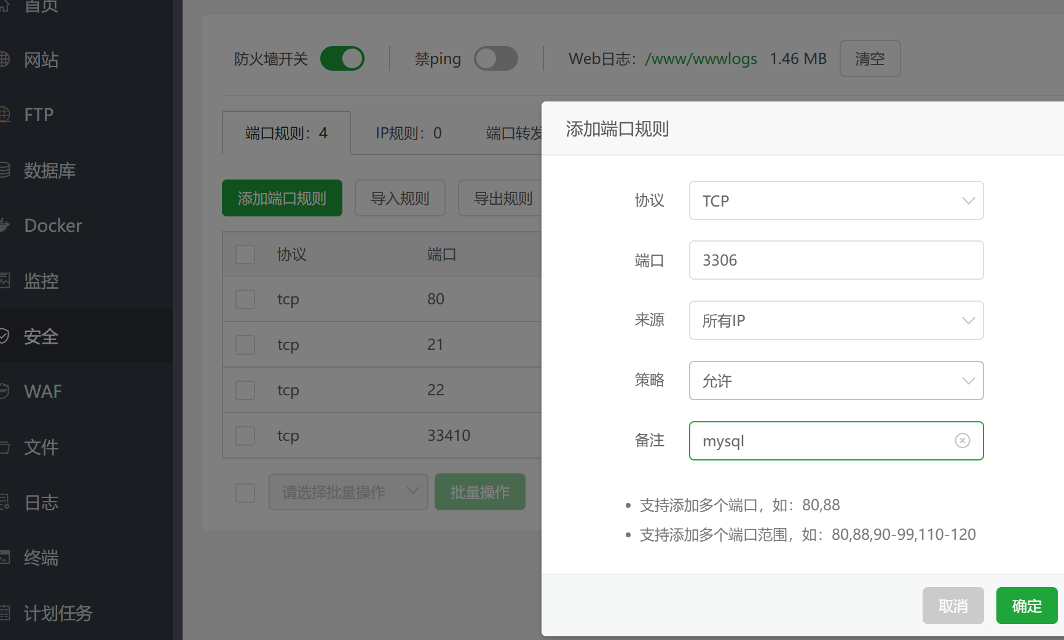Check the box for tcp port 80 row

[245, 299]
